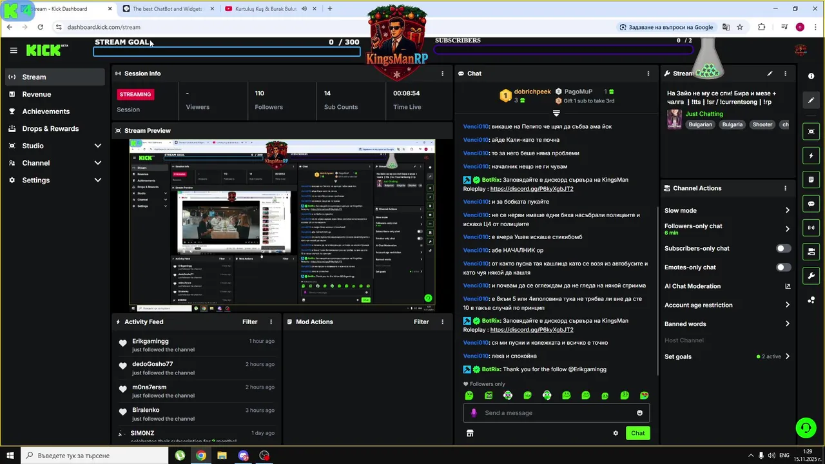Click the Bulgarian stream tag
Image resolution: width=825 pixels, height=464 pixels.
700,124
